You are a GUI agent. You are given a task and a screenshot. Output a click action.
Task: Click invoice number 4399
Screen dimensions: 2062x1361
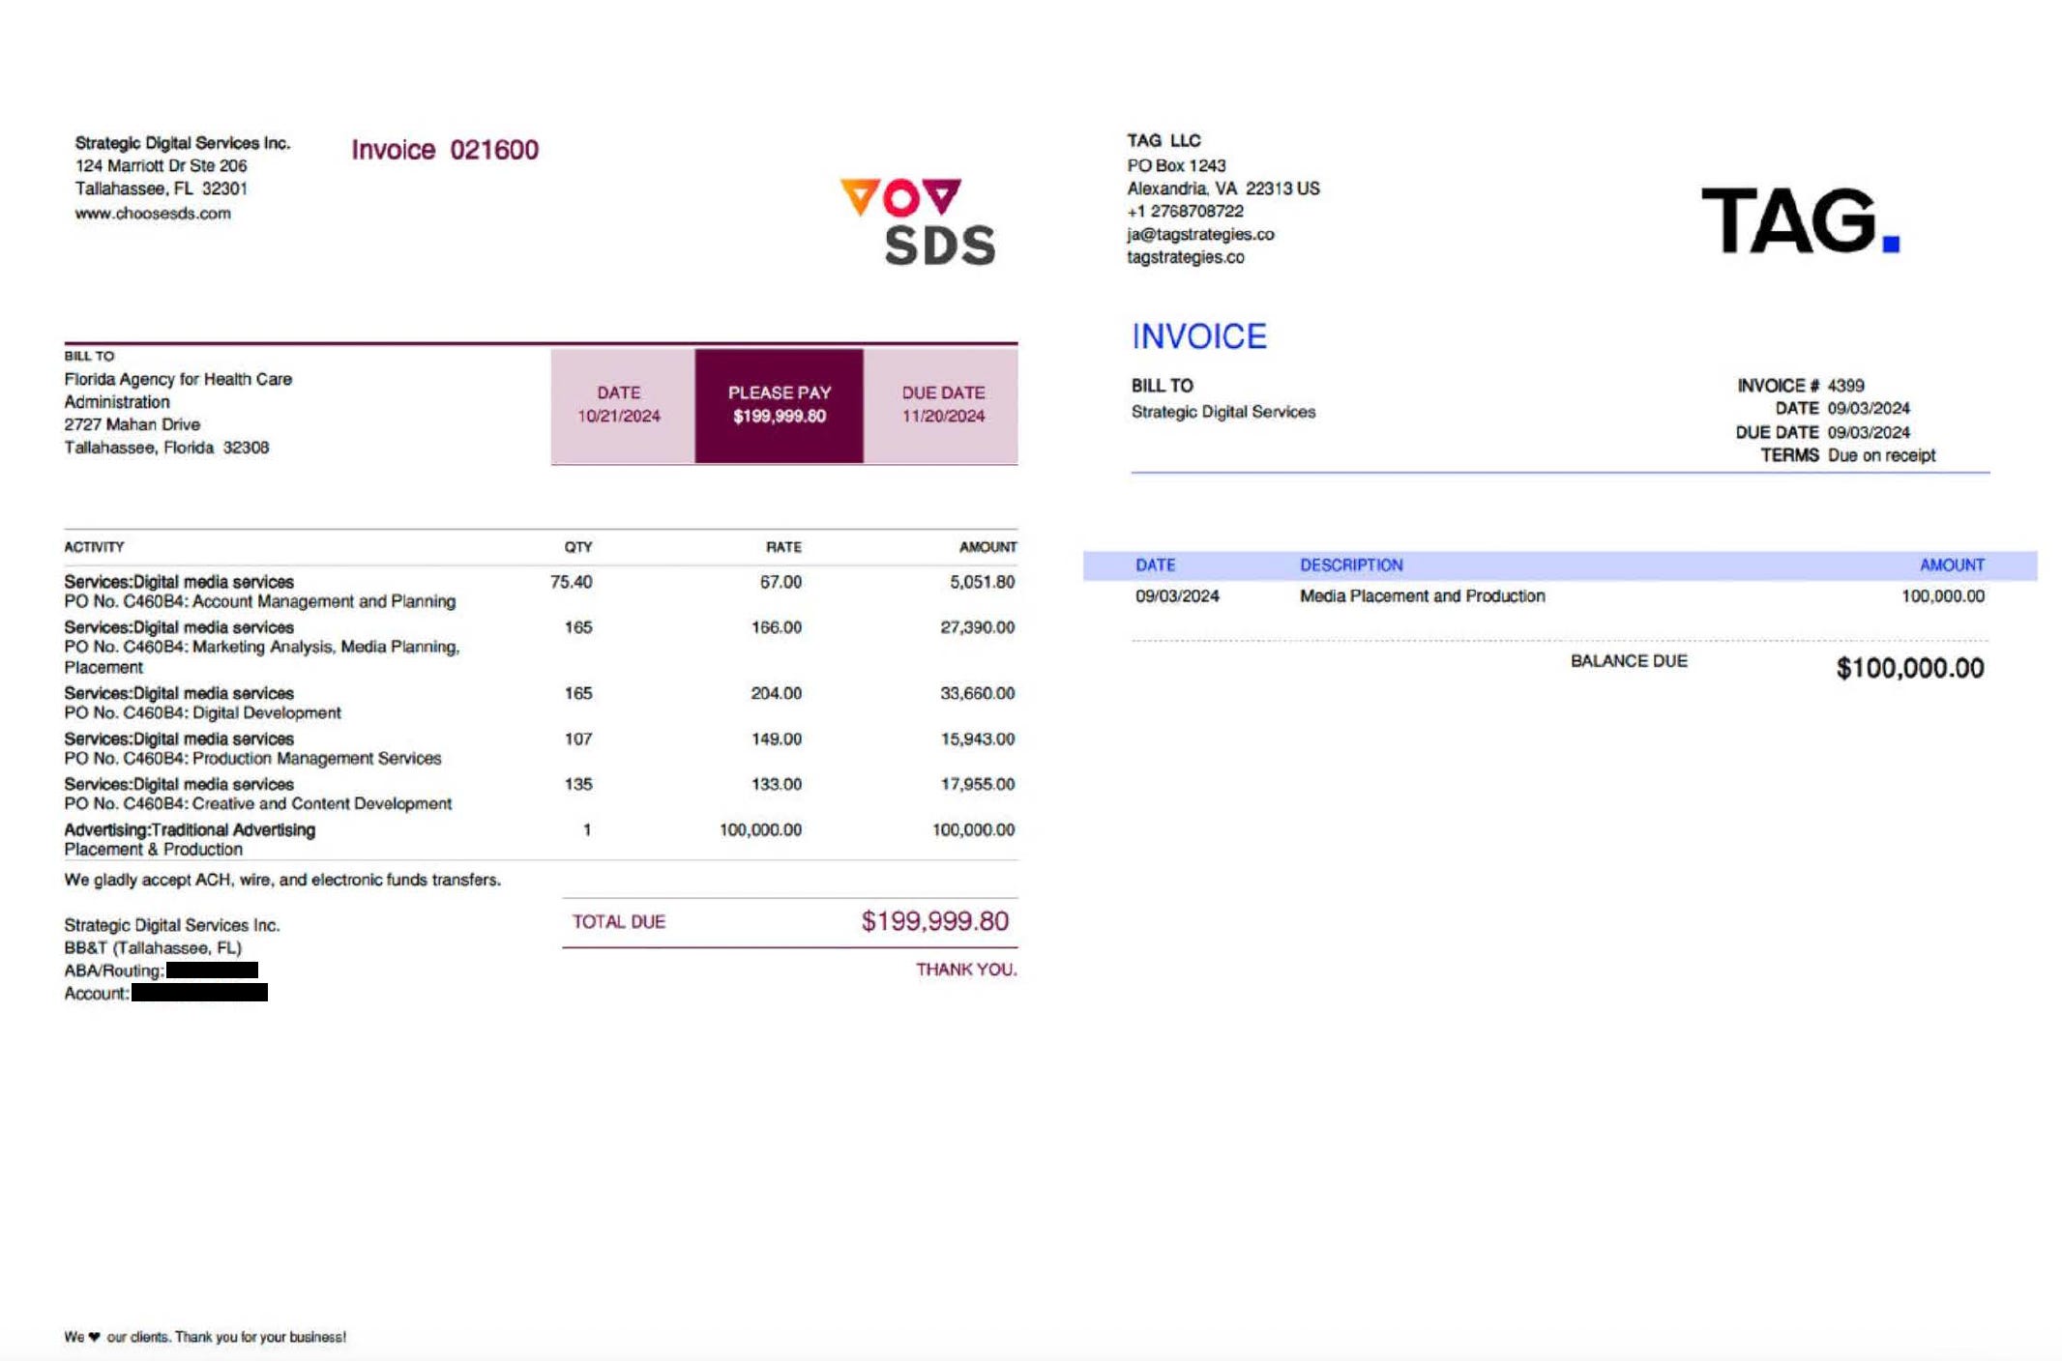pos(1845,386)
